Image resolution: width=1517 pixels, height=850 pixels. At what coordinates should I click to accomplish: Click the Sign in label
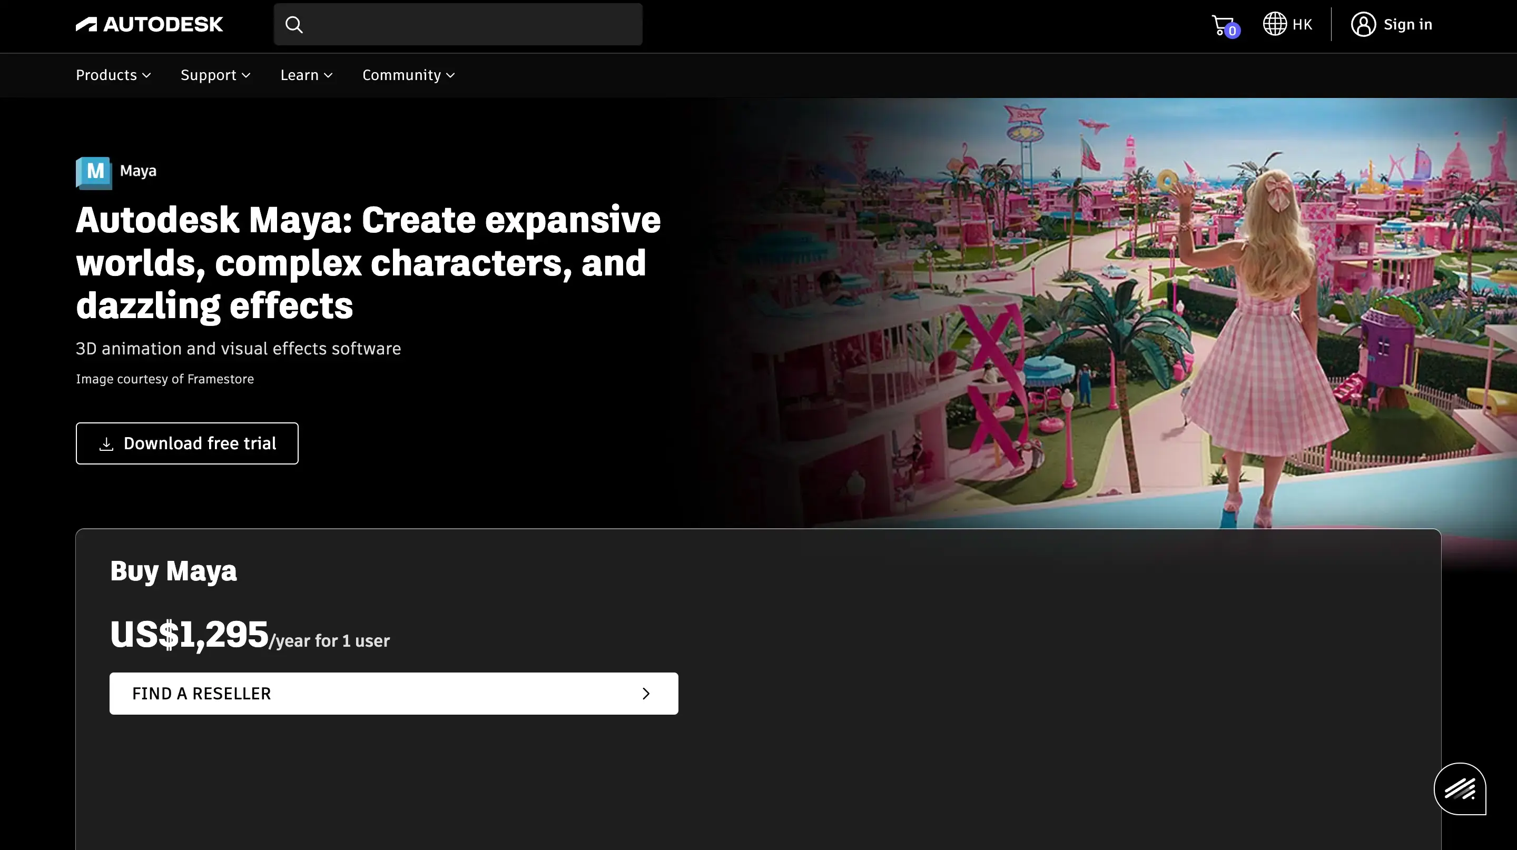(1407, 24)
